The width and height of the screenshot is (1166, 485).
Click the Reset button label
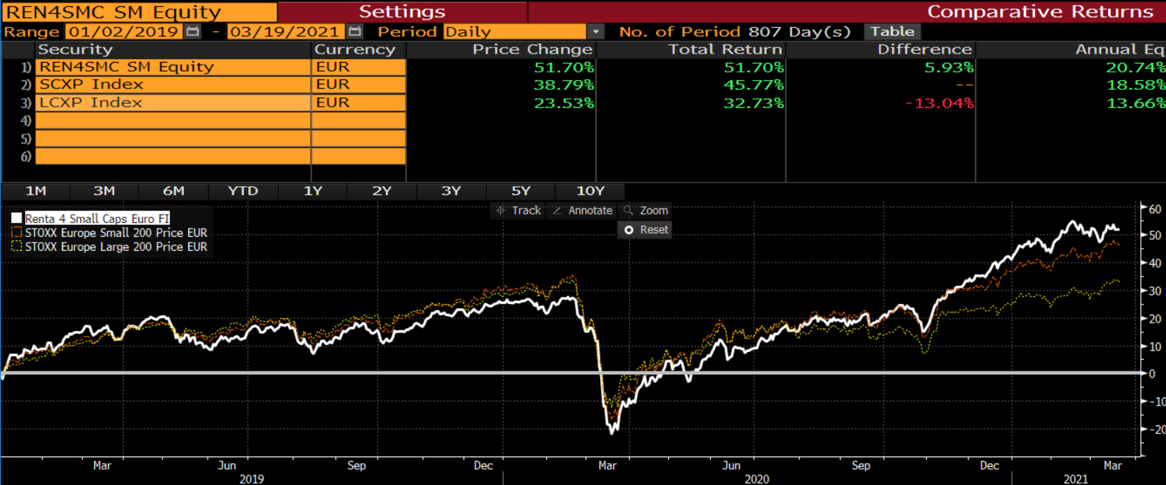click(x=654, y=230)
